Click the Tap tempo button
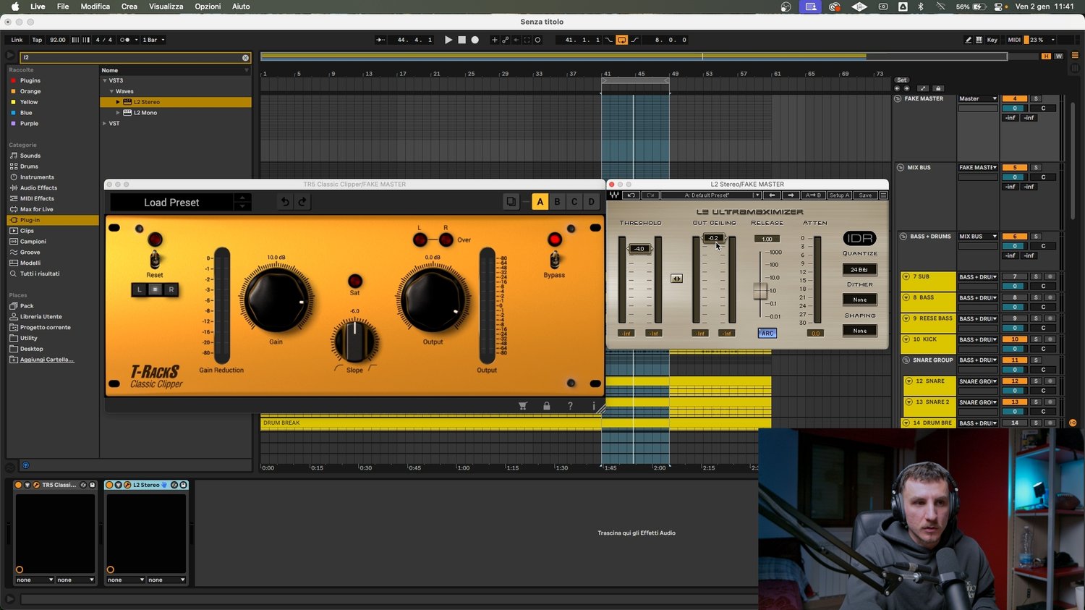1085x610 pixels. click(37, 40)
